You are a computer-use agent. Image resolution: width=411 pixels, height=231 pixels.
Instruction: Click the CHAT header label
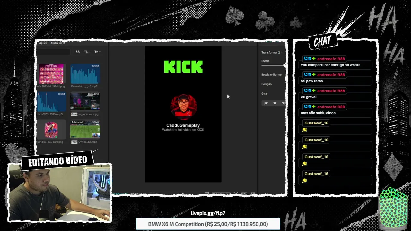point(322,41)
